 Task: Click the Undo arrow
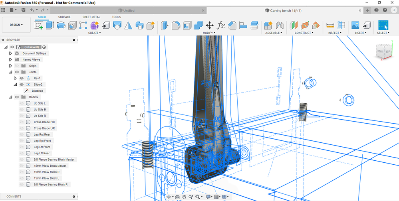(32, 10)
